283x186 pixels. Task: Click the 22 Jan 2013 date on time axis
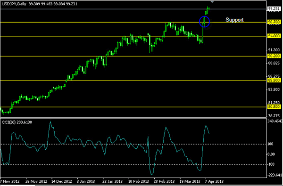[113, 181]
